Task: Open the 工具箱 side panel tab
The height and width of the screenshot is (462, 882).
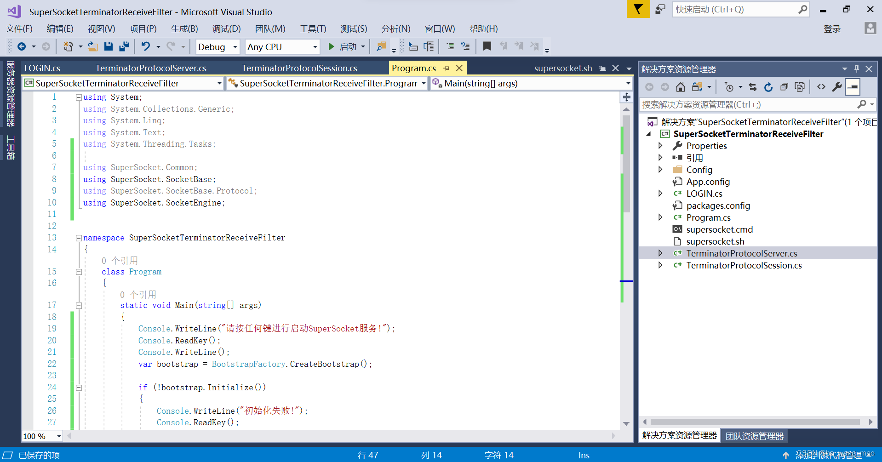Action: (10, 148)
